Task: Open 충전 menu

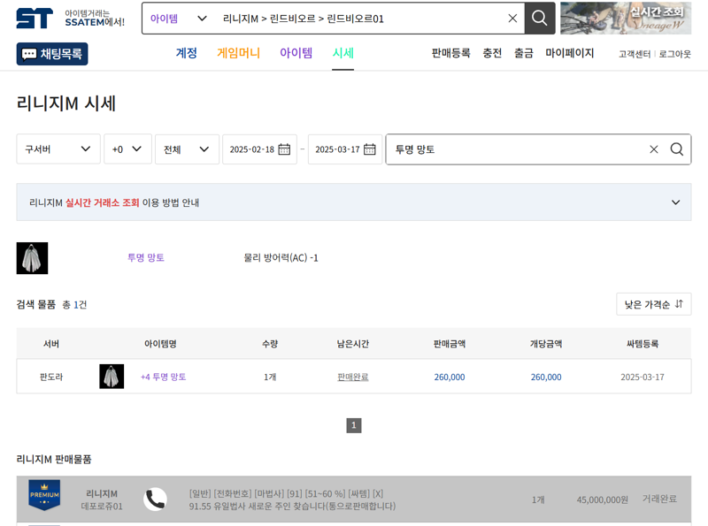Action: [492, 53]
